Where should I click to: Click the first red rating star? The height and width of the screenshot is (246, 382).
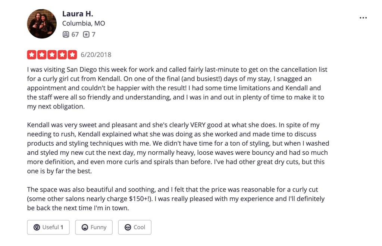click(x=32, y=55)
